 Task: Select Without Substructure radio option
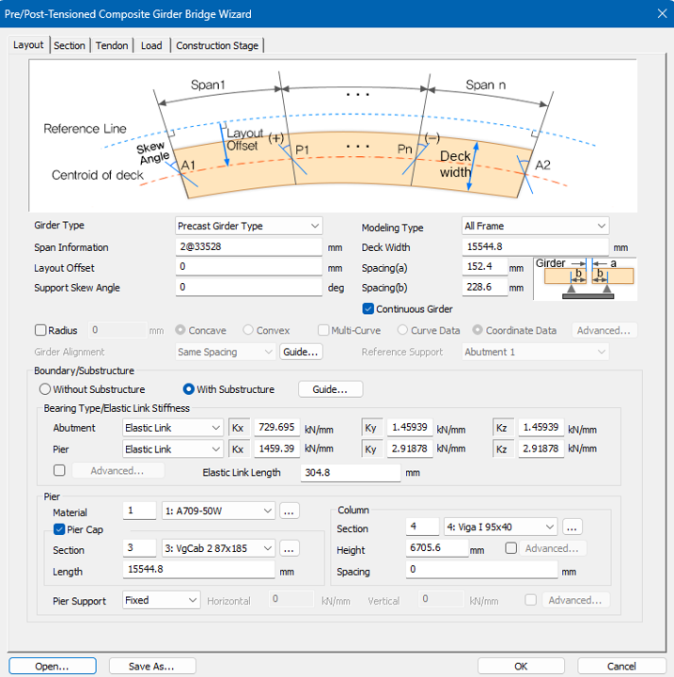(x=44, y=389)
